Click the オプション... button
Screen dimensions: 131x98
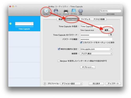(x=88, y=67)
